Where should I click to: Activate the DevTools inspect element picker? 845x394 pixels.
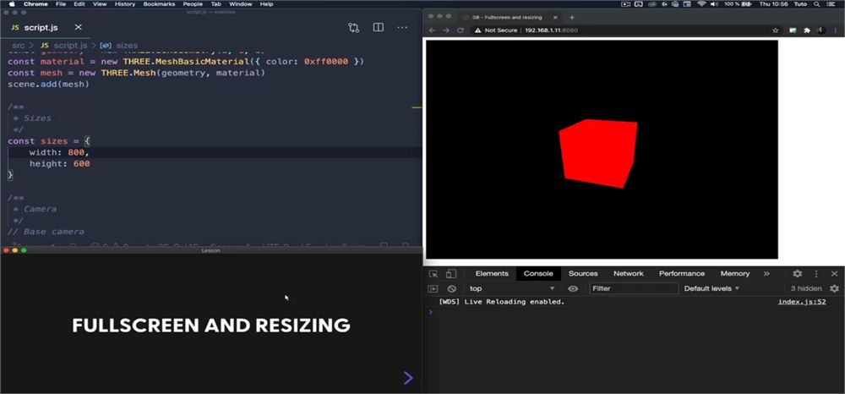click(x=433, y=274)
